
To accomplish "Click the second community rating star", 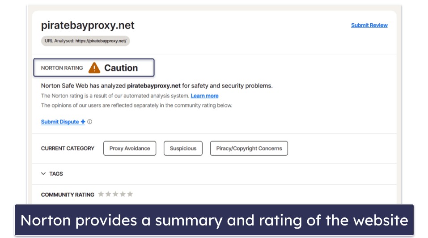I will pos(108,194).
